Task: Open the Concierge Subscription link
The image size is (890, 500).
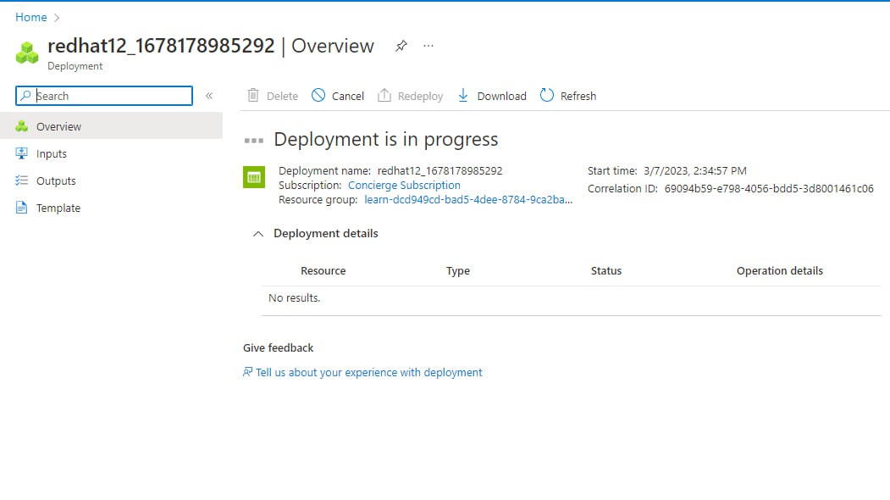Action: (404, 186)
